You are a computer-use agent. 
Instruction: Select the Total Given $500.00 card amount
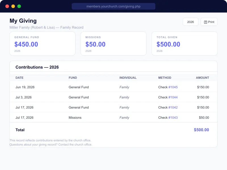[x=168, y=44]
